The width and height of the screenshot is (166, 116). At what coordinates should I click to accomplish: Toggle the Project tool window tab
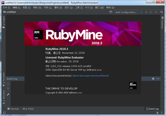(3, 22)
